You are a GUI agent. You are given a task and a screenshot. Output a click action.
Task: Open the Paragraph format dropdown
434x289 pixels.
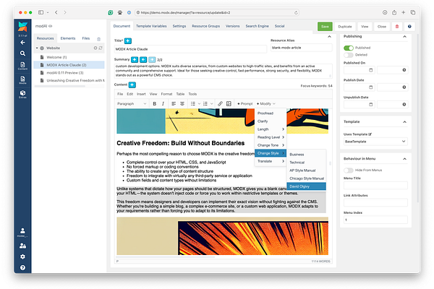[x=132, y=104]
